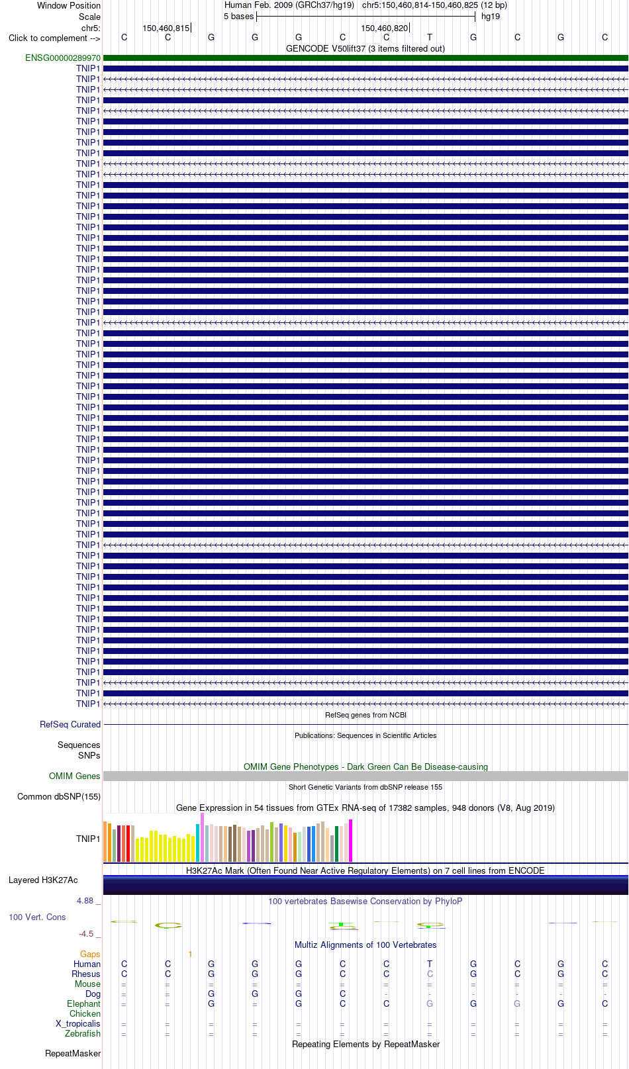The image size is (629, 1069).
Task: Click the Zebrafish alignment row label
Action: pos(83,1033)
